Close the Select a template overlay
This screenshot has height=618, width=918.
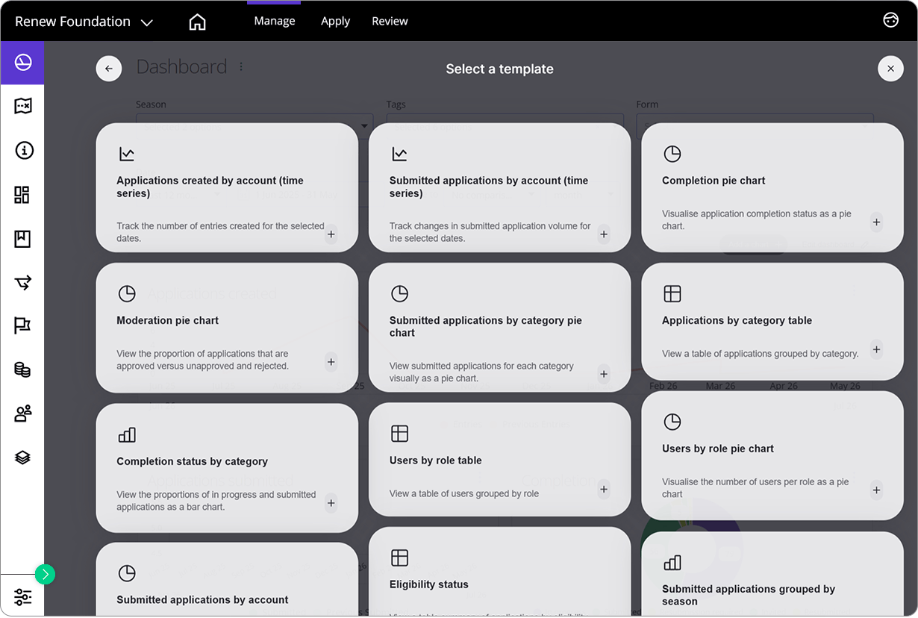pyautogui.click(x=890, y=69)
